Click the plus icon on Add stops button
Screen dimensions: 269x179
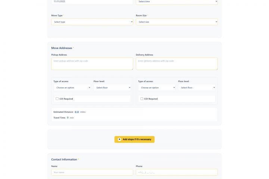tap(120, 139)
